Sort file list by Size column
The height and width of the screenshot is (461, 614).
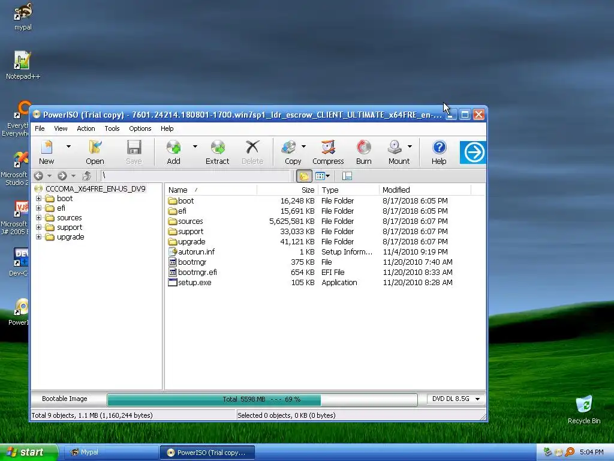[x=287, y=190]
